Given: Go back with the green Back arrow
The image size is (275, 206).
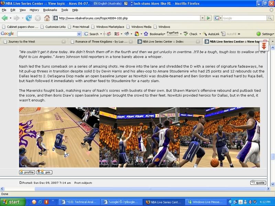Looking at the screenshot, I should (4, 18).
